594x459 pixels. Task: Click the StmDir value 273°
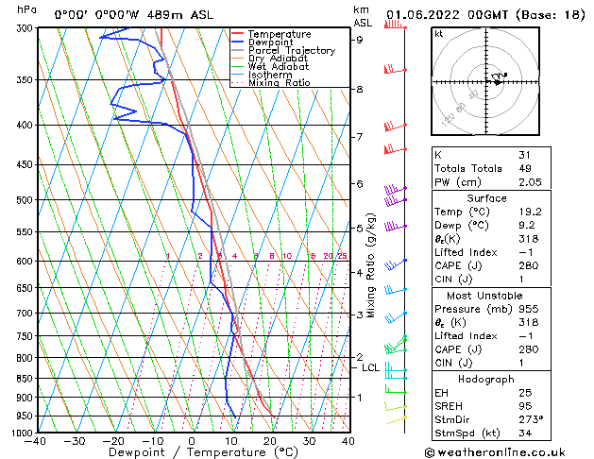[x=531, y=419]
